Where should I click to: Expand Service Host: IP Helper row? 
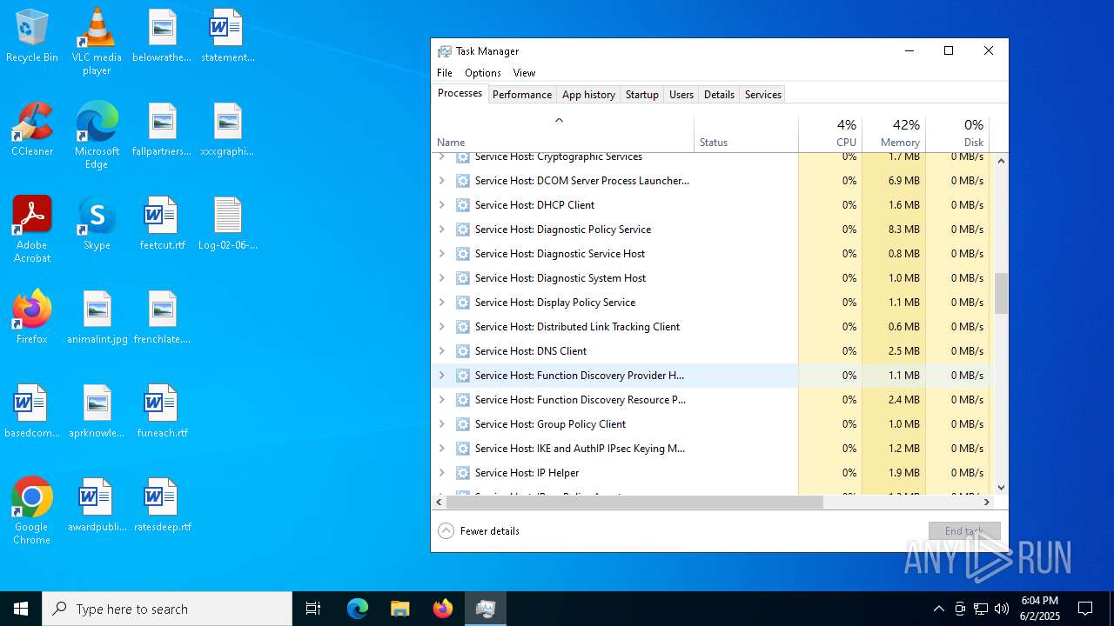pyautogui.click(x=441, y=473)
